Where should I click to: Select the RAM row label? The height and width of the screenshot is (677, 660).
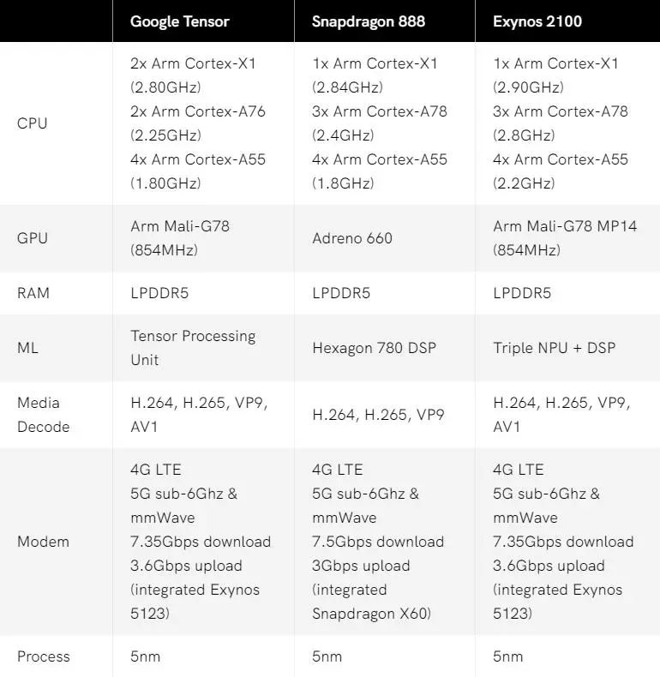coord(33,293)
